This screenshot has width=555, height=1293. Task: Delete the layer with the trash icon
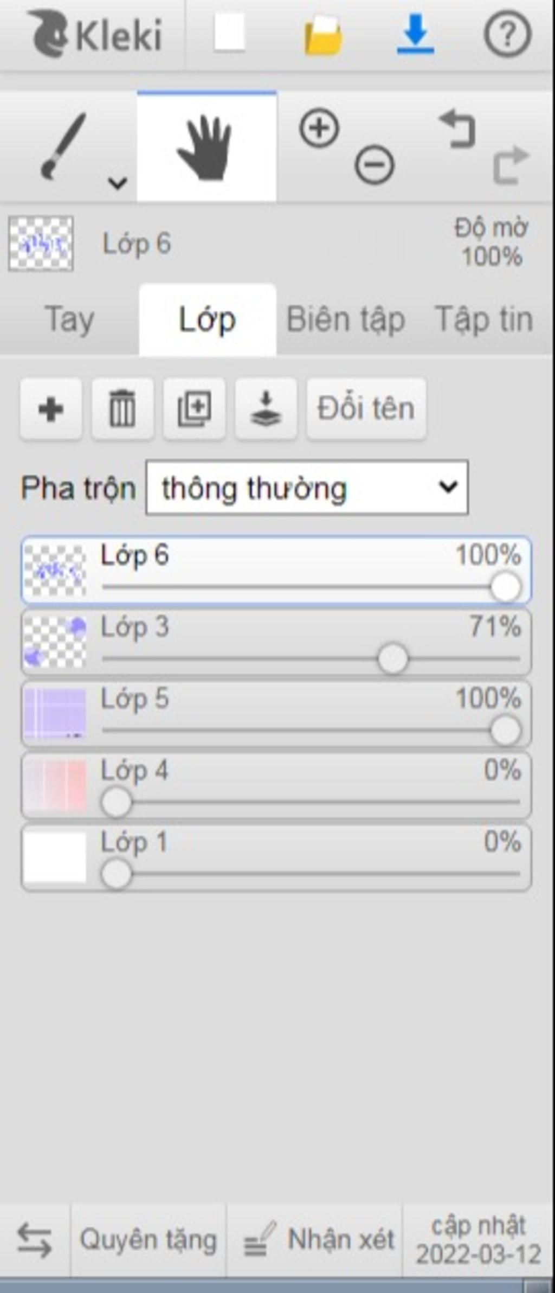coord(122,408)
